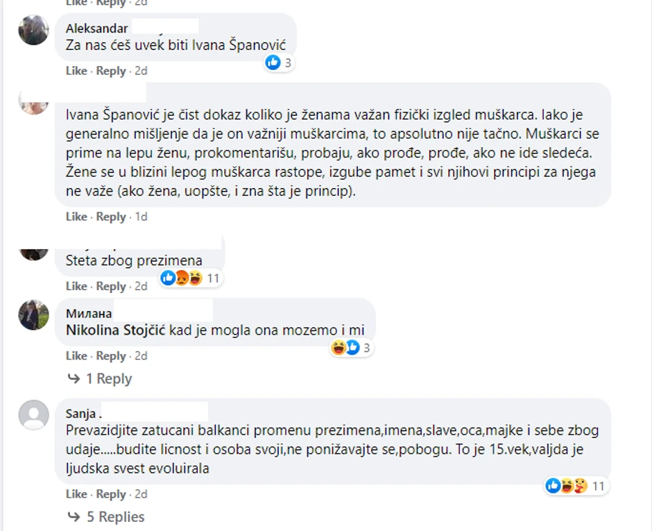
Task: Click the '2d' timestamp on Aleksandar's comment
Action: tap(139, 70)
